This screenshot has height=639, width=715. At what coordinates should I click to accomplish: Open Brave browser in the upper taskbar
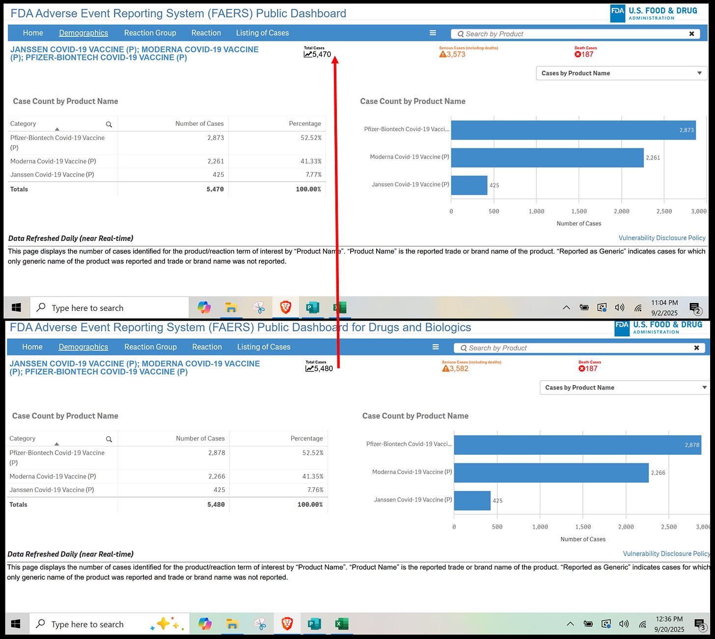[x=285, y=307]
